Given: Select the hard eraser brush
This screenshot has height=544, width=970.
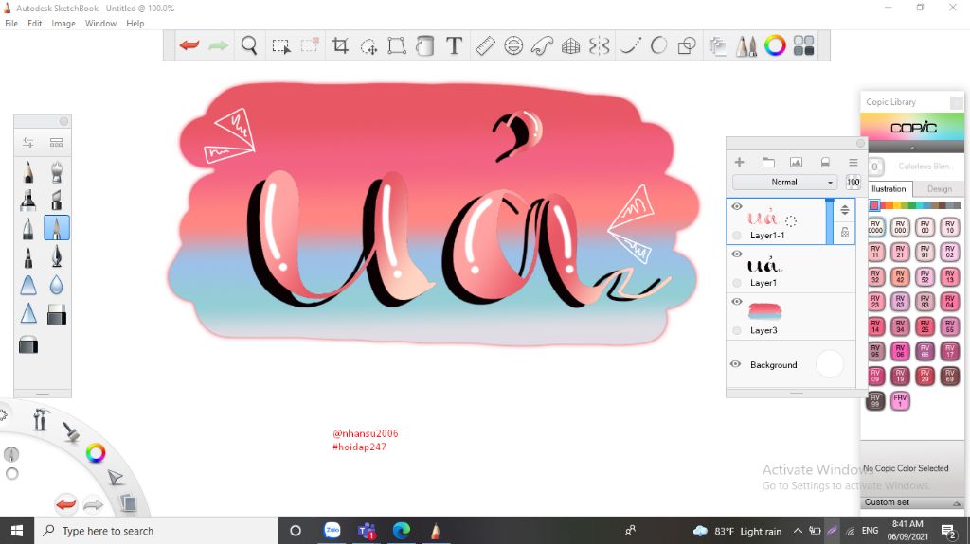Looking at the screenshot, I should [56, 314].
